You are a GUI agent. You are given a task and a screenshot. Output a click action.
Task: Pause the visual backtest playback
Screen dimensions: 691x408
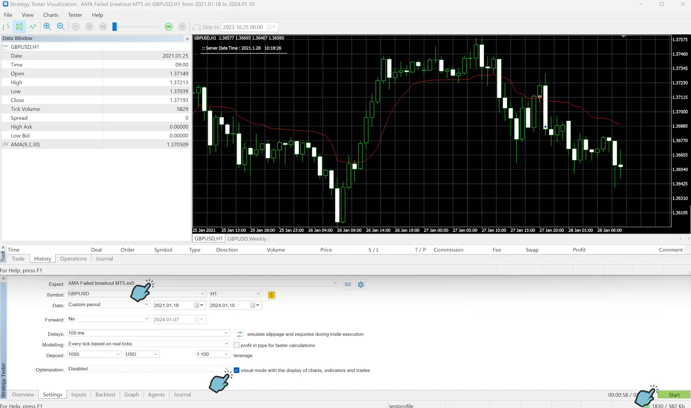75,26
